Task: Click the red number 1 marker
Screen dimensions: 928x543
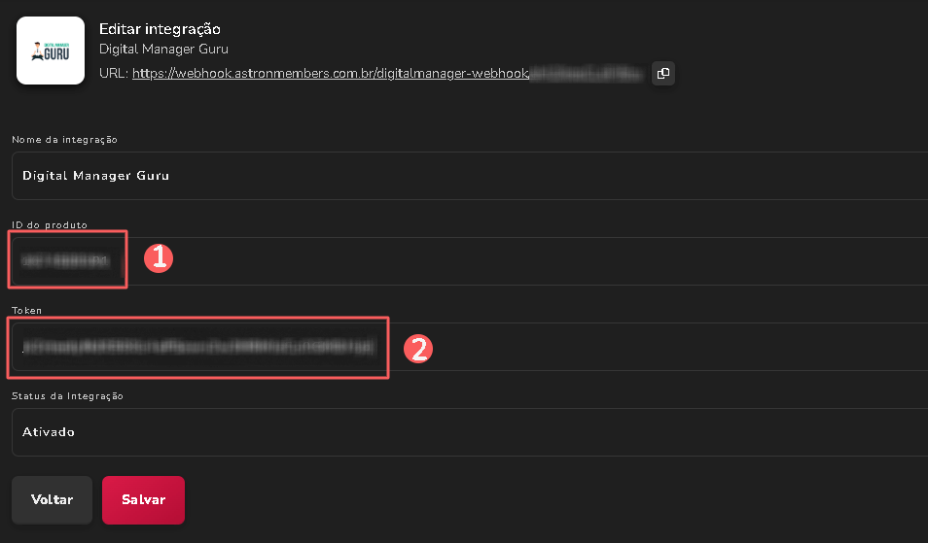Action: pyautogui.click(x=158, y=257)
